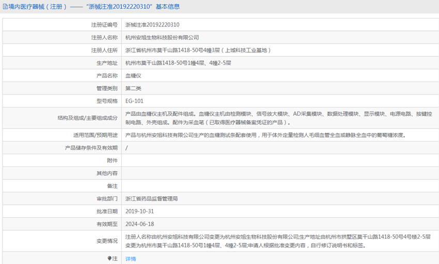Click the 管理类别 label
The image size is (439, 264).
107,88
